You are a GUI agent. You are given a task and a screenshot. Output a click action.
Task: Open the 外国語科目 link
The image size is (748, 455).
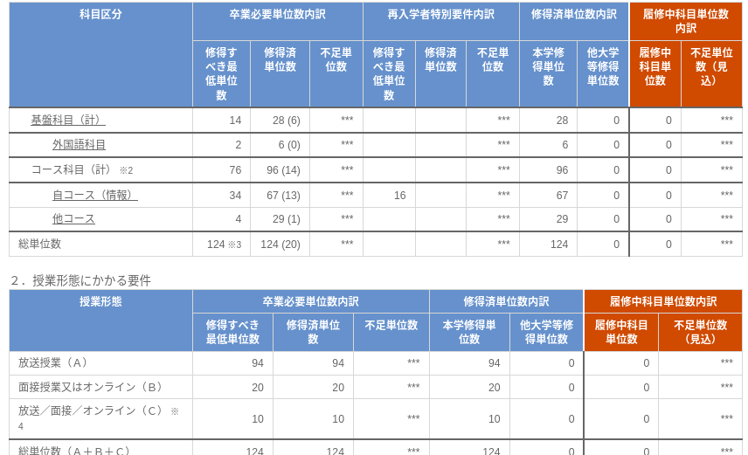coord(79,144)
